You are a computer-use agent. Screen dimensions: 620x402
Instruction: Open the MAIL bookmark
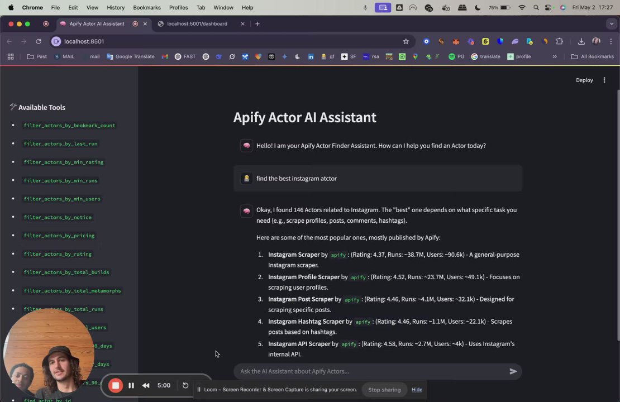click(x=64, y=56)
